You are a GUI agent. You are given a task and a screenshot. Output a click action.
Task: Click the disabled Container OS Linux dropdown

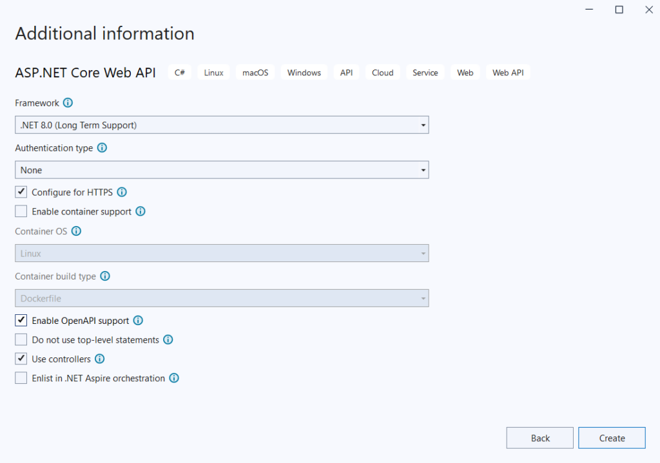point(222,253)
